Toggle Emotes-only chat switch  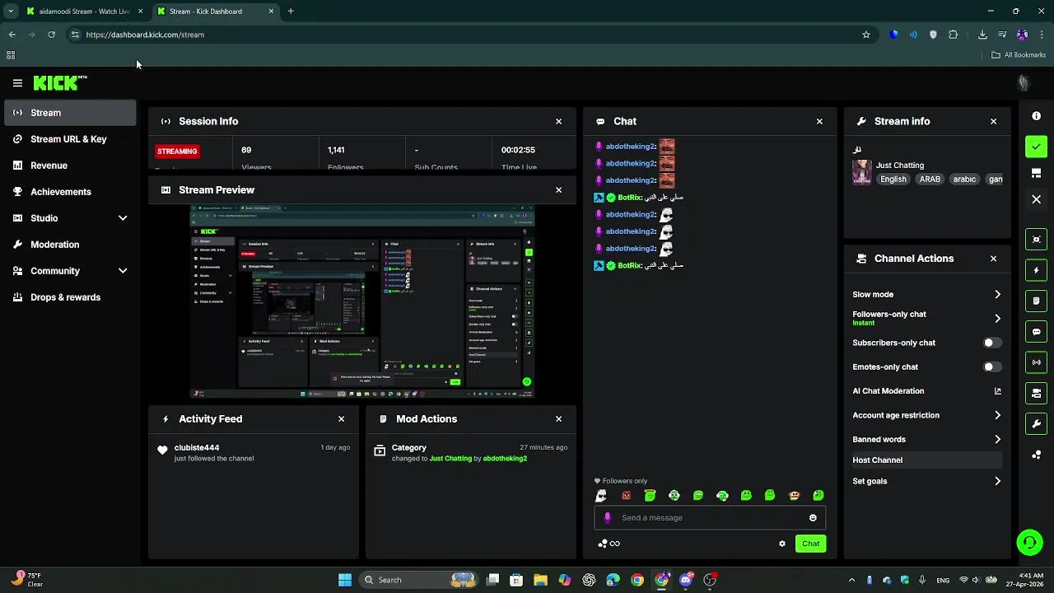coord(992,367)
